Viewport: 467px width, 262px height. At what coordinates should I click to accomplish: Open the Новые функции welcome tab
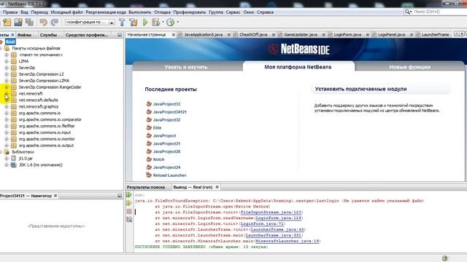409,67
